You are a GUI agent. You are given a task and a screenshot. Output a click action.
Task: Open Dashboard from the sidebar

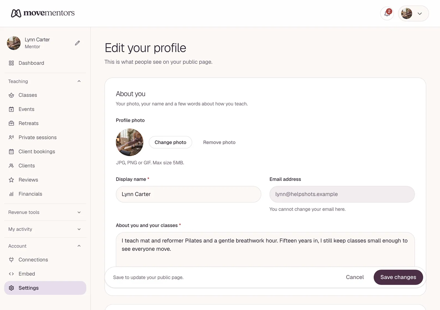click(x=45, y=63)
